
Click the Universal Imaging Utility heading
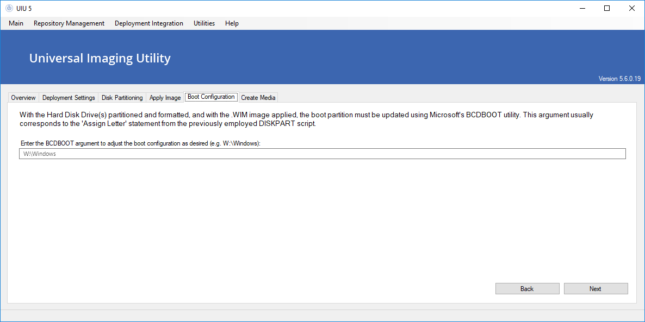[x=100, y=58]
